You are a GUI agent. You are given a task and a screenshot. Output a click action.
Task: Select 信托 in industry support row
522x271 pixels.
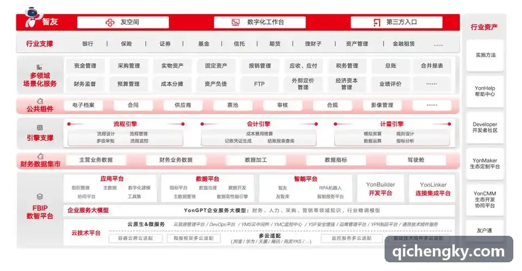pos(239,43)
